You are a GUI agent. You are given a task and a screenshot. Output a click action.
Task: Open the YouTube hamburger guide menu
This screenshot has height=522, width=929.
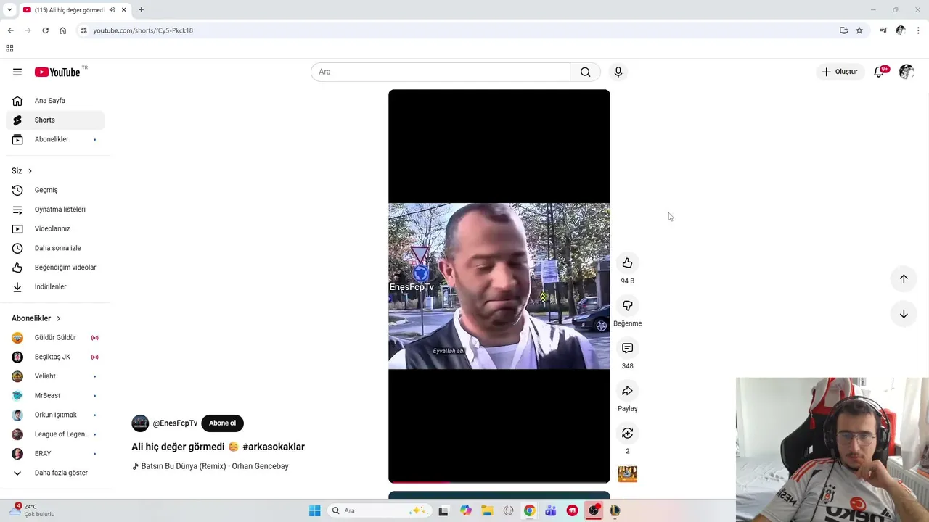click(17, 72)
